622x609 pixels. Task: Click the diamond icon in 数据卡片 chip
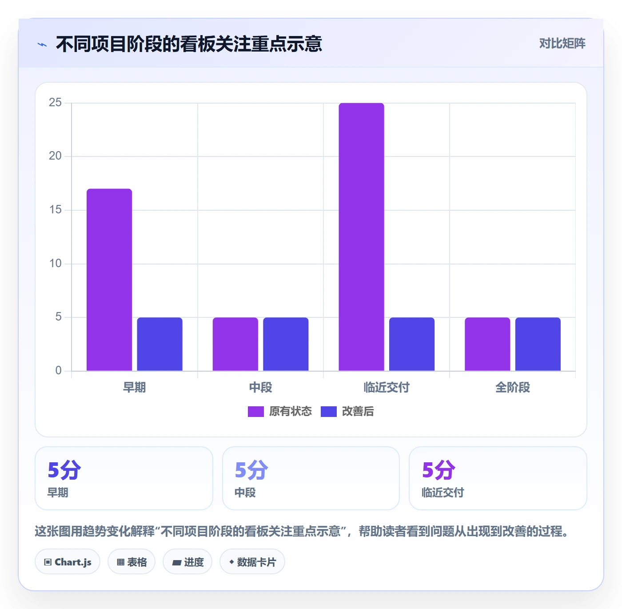[x=231, y=562]
